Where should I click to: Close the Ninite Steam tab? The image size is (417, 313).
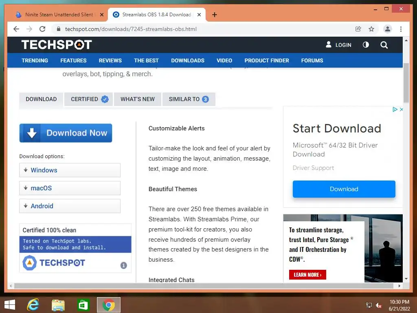[101, 15]
